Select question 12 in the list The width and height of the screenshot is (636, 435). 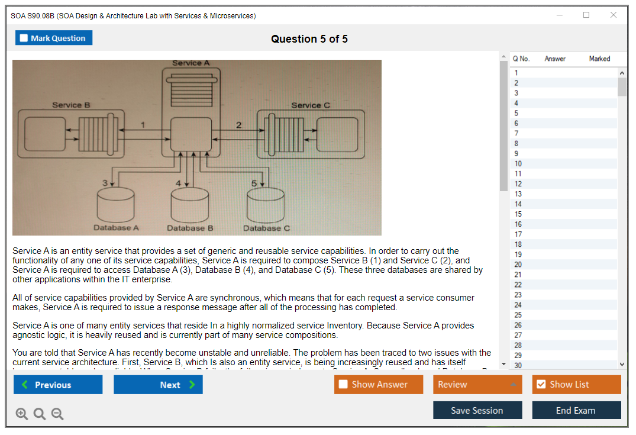pyautogui.click(x=562, y=183)
